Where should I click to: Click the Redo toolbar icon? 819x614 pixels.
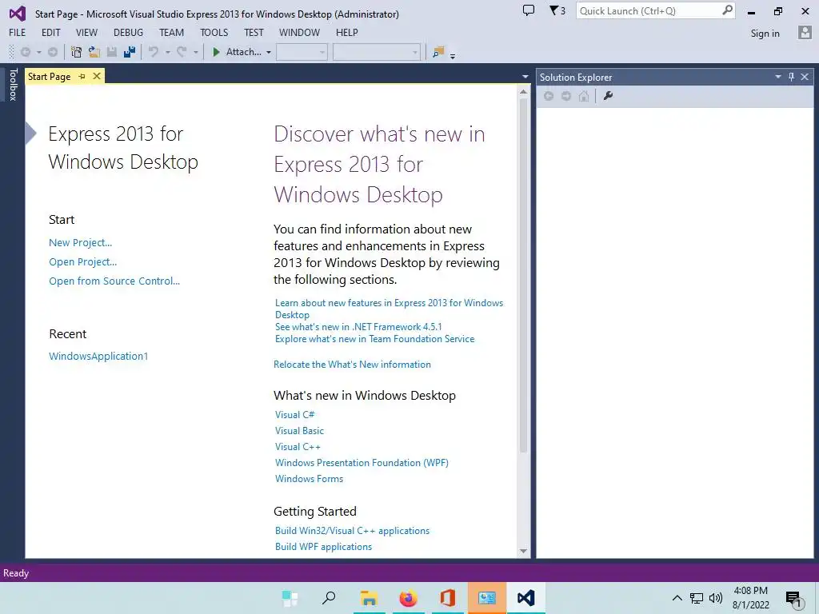point(182,52)
